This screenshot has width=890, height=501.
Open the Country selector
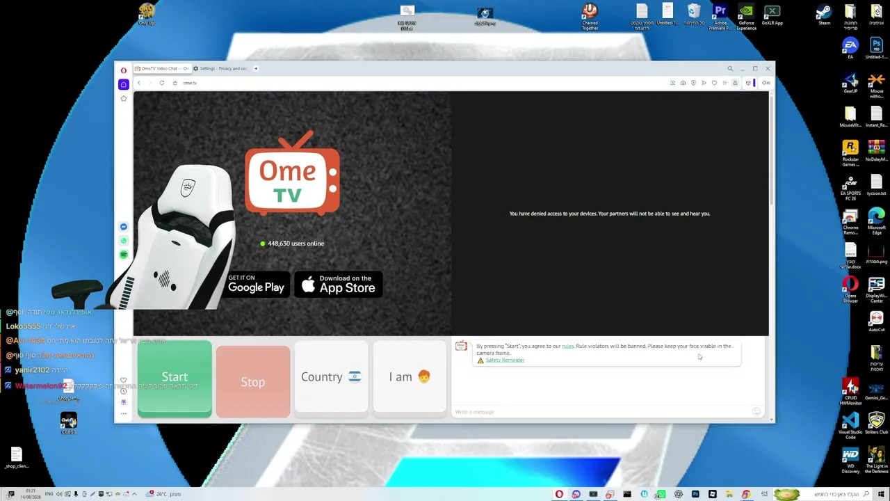[331, 377]
